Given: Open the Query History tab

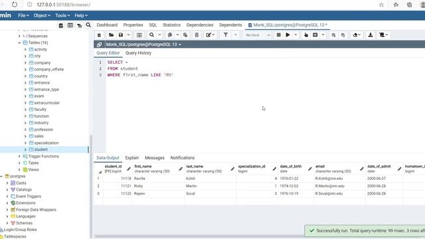Looking at the screenshot, I should 139,53.
